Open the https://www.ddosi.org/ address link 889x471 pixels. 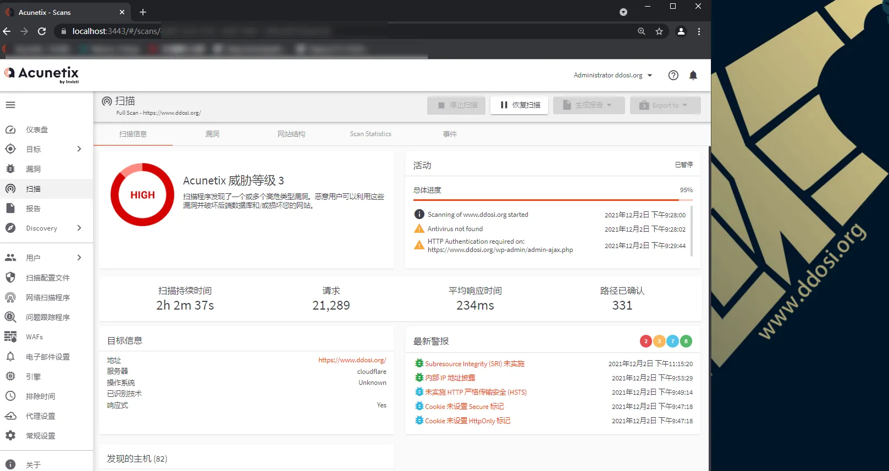pos(352,360)
